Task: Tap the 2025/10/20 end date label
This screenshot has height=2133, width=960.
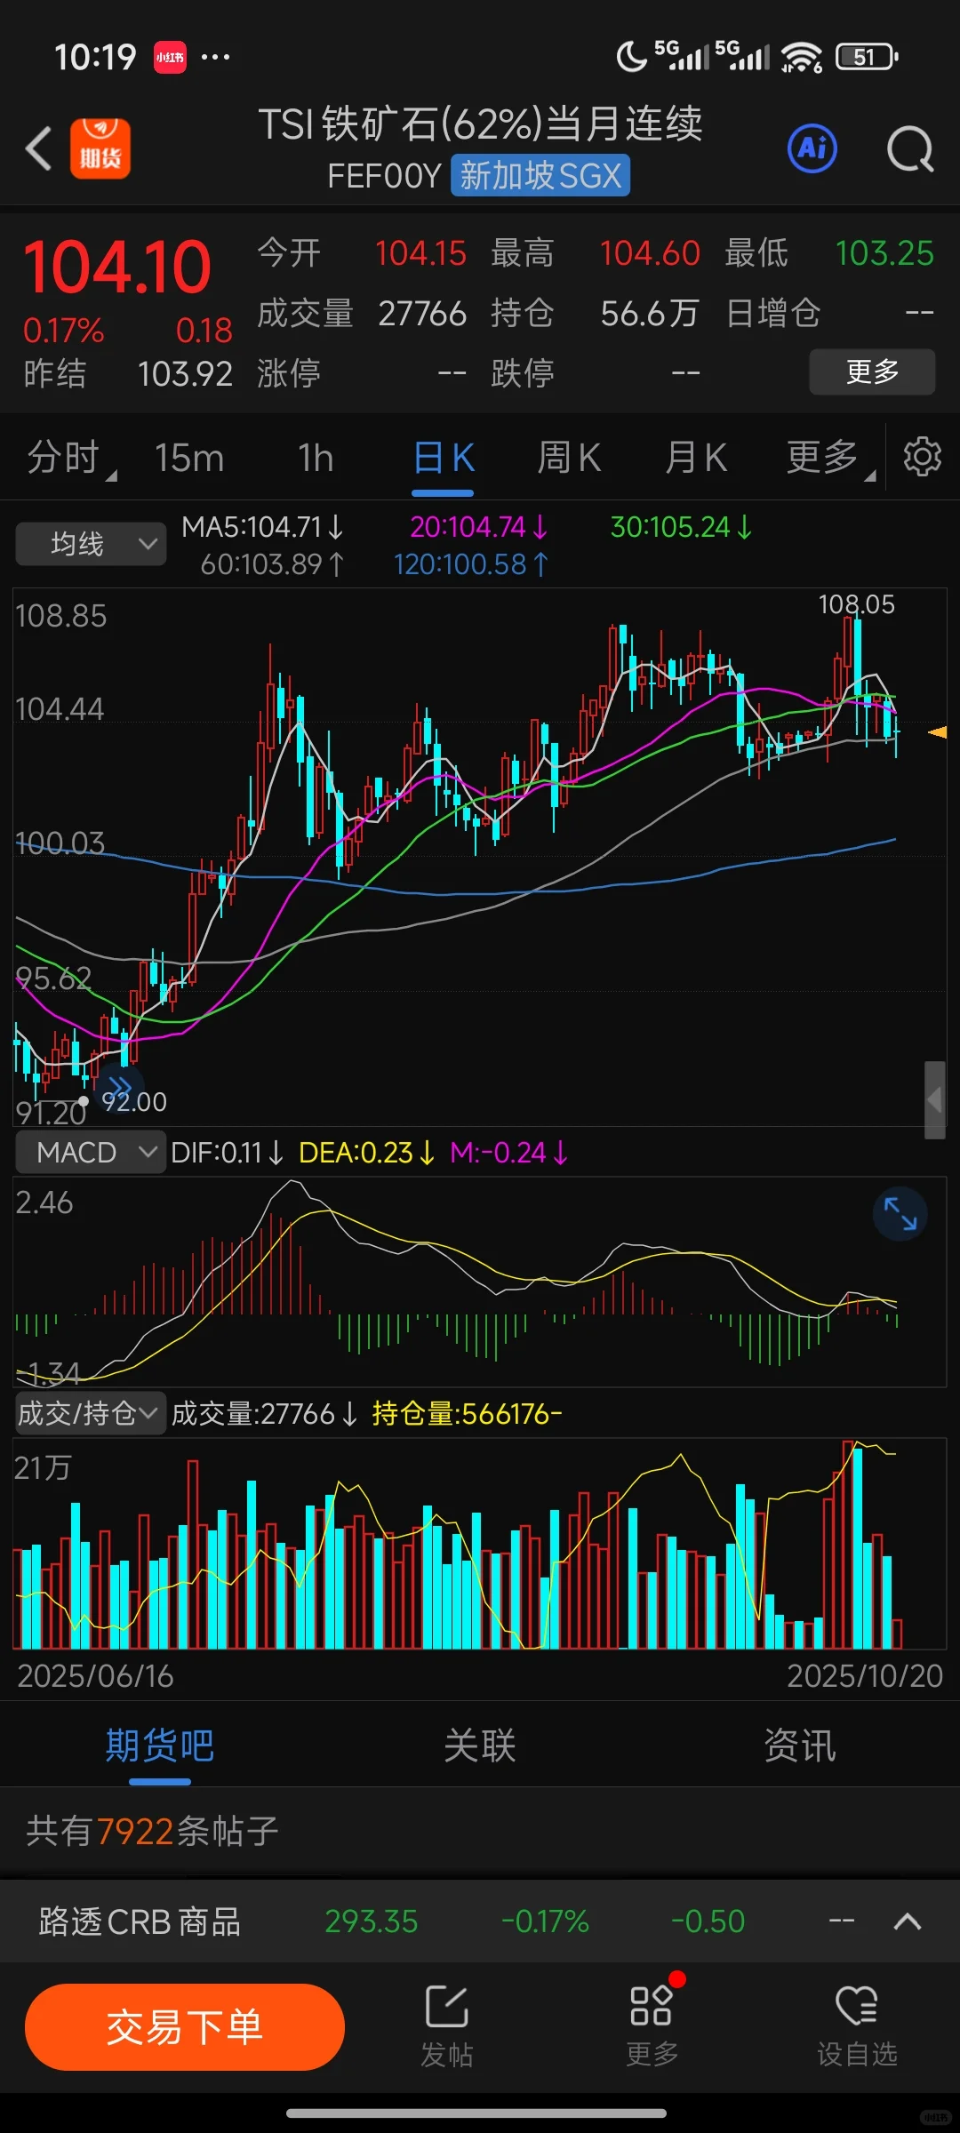Action: click(x=865, y=1676)
